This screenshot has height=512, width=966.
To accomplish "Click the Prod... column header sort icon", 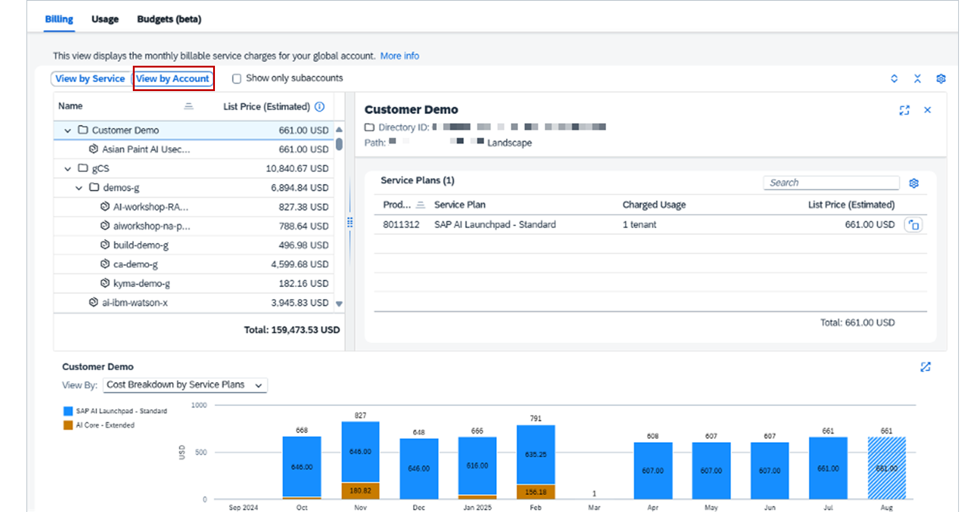I will [420, 205].
